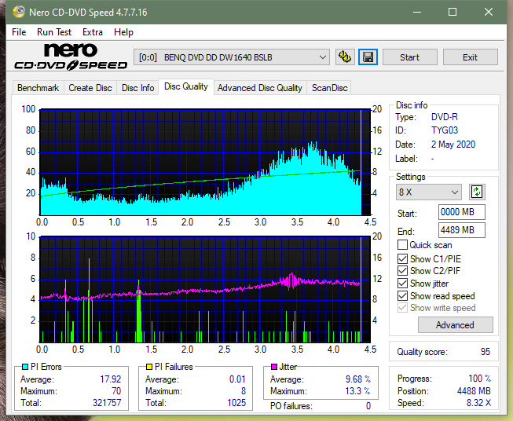The height and width of the screenshot is (421, 513).
Task: Click the Jitter average 9.68 % value
Action: tap(358, 379)
